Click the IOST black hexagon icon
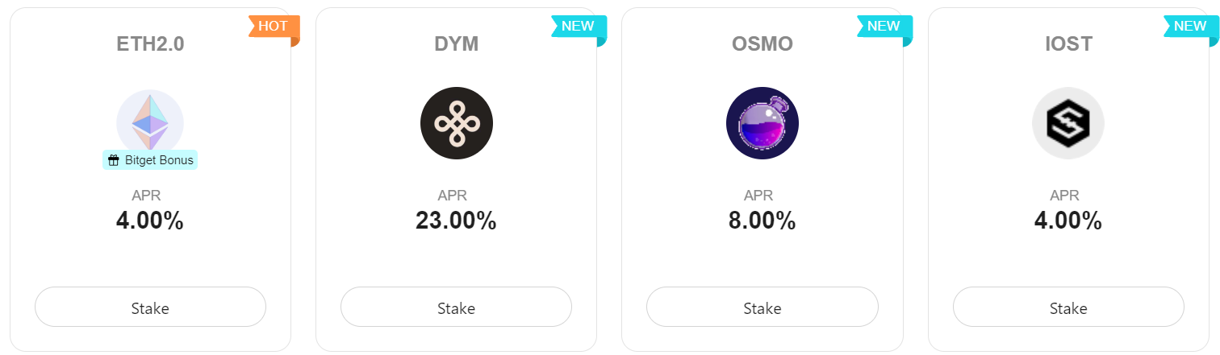This screenshot has width=1220, height=355. (x=1068, y=123)
